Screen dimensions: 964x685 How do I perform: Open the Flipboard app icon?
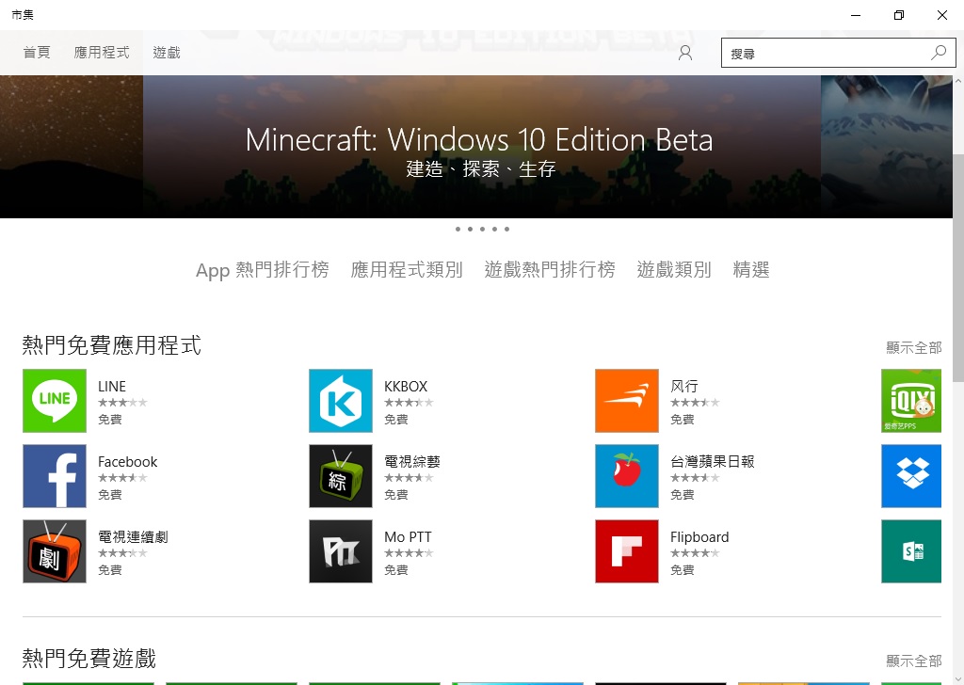point(626,551)
